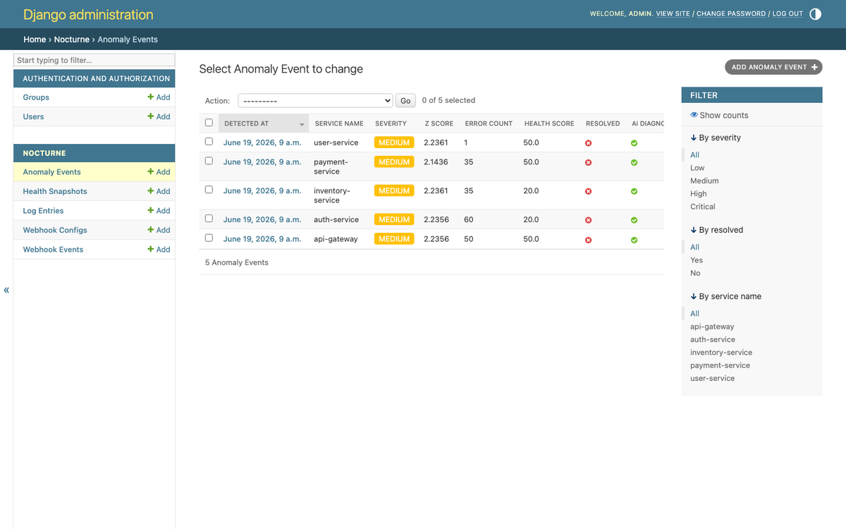Click the Add link beside Anomaly Events
This screenshot has width=846, height=529.
(x=159, y=172)
